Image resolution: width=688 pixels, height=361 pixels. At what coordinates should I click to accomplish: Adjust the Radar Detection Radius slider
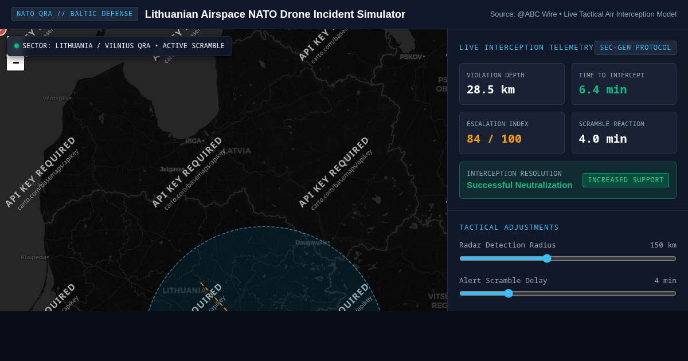[x=568, y=258]
